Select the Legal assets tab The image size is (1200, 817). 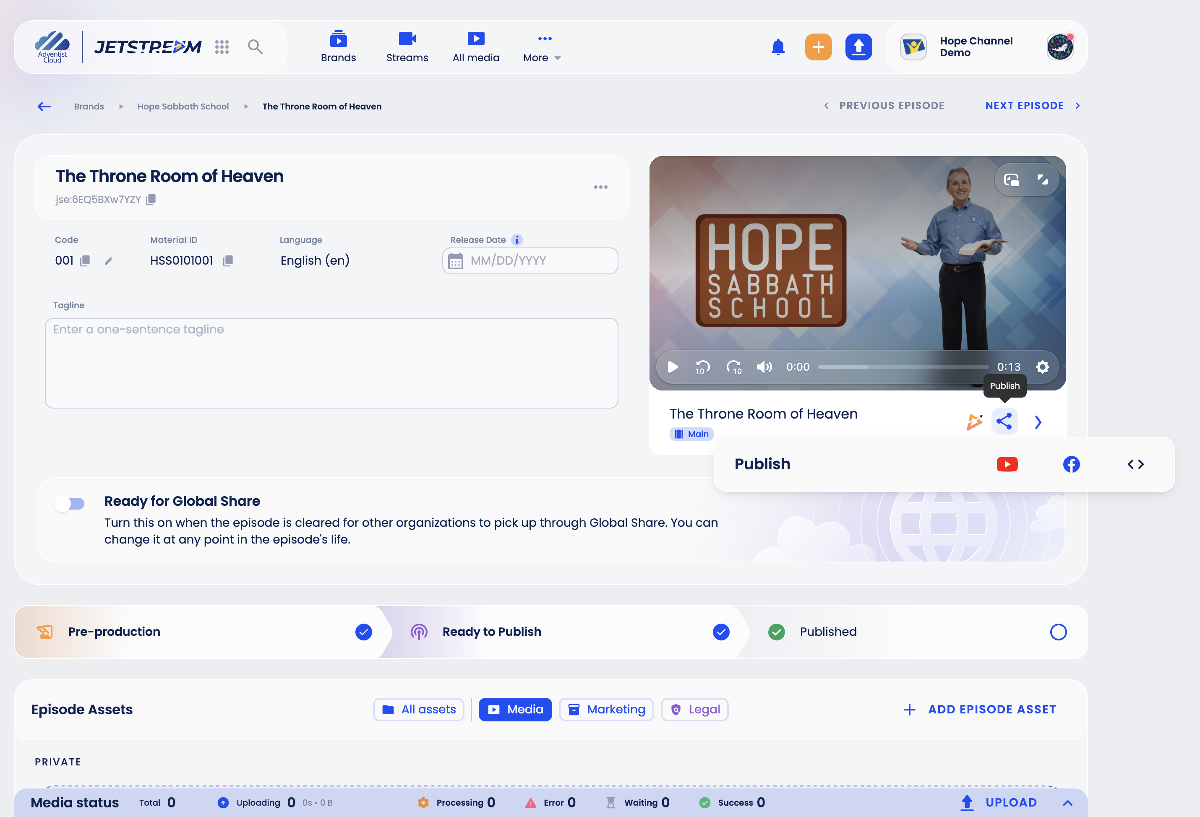(694, 709)
